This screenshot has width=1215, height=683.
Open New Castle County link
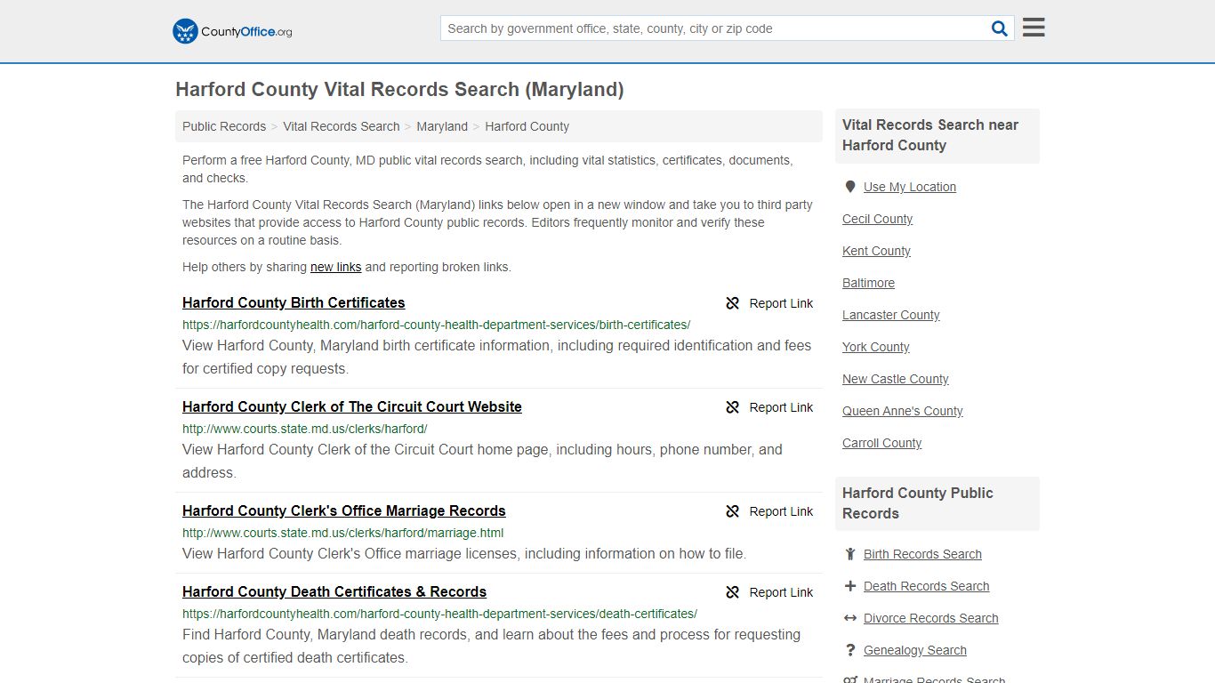(895, 379)
